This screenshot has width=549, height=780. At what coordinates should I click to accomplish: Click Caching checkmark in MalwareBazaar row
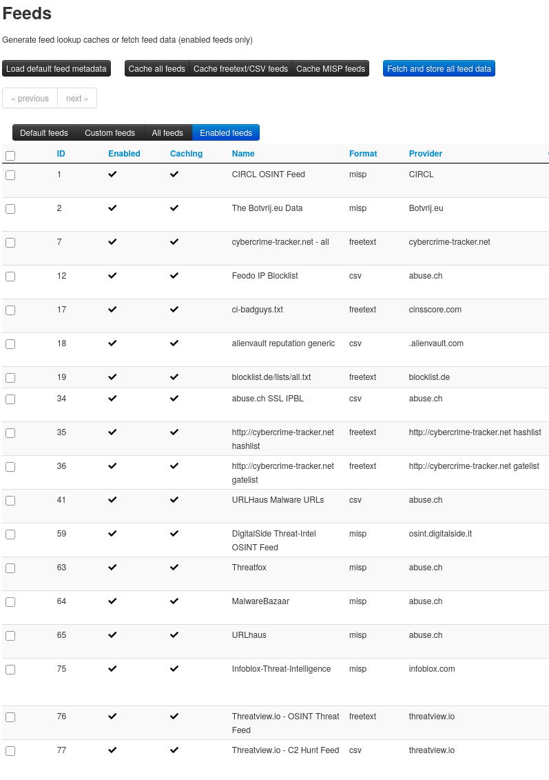coord(174,601)
